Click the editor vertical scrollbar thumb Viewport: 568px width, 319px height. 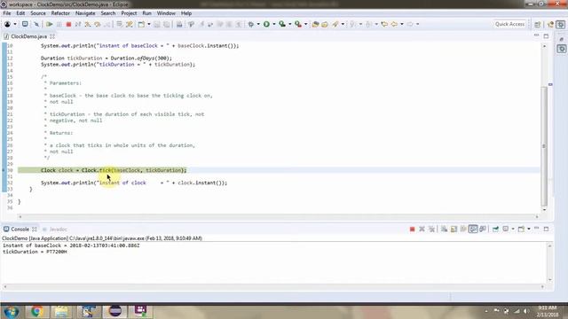coord(544,145)
